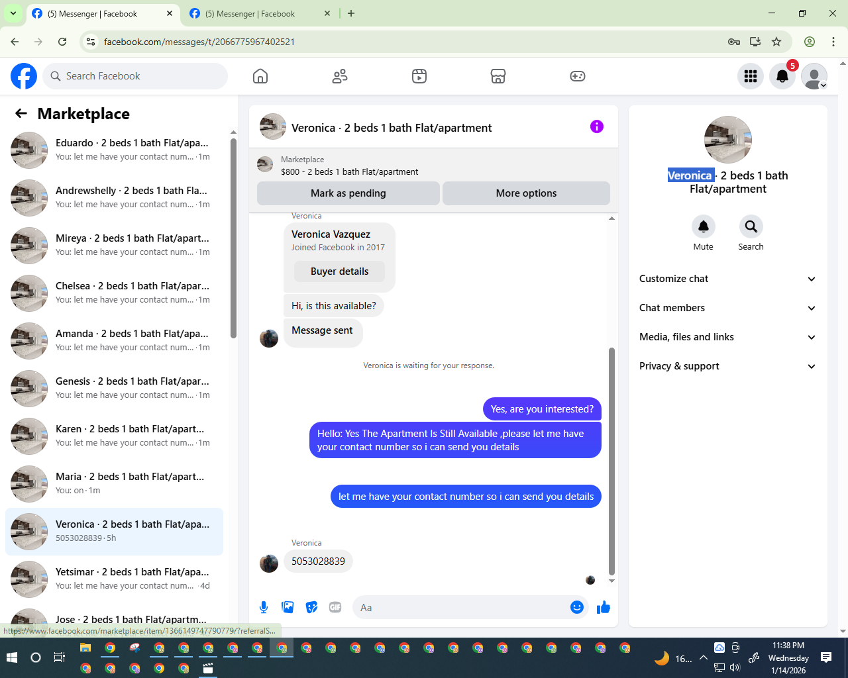Search in conversation using magnifier icon
Viewport: 848px width, 678px height.
751,226
